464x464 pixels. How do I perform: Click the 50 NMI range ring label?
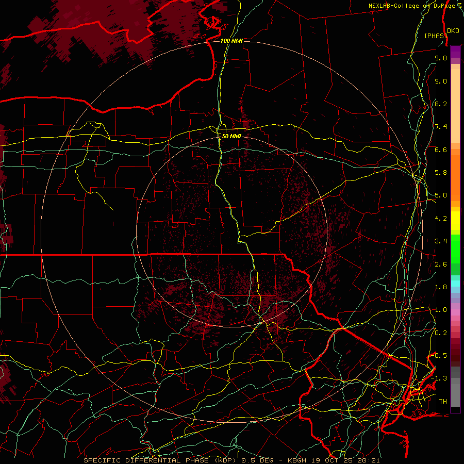tap(231, 136)
